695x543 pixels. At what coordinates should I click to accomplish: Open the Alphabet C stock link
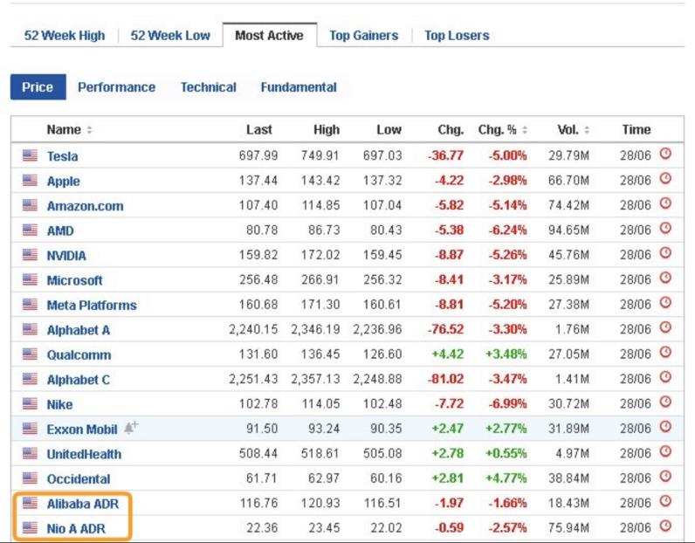(x=78, y=380)
